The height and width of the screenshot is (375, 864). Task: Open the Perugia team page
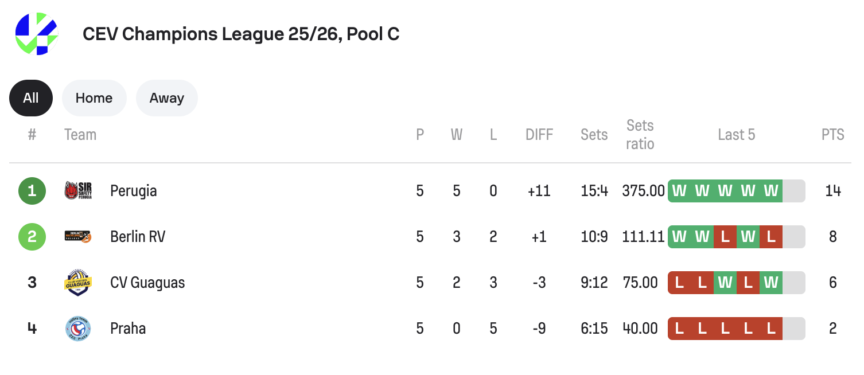(x=133, y=190)
